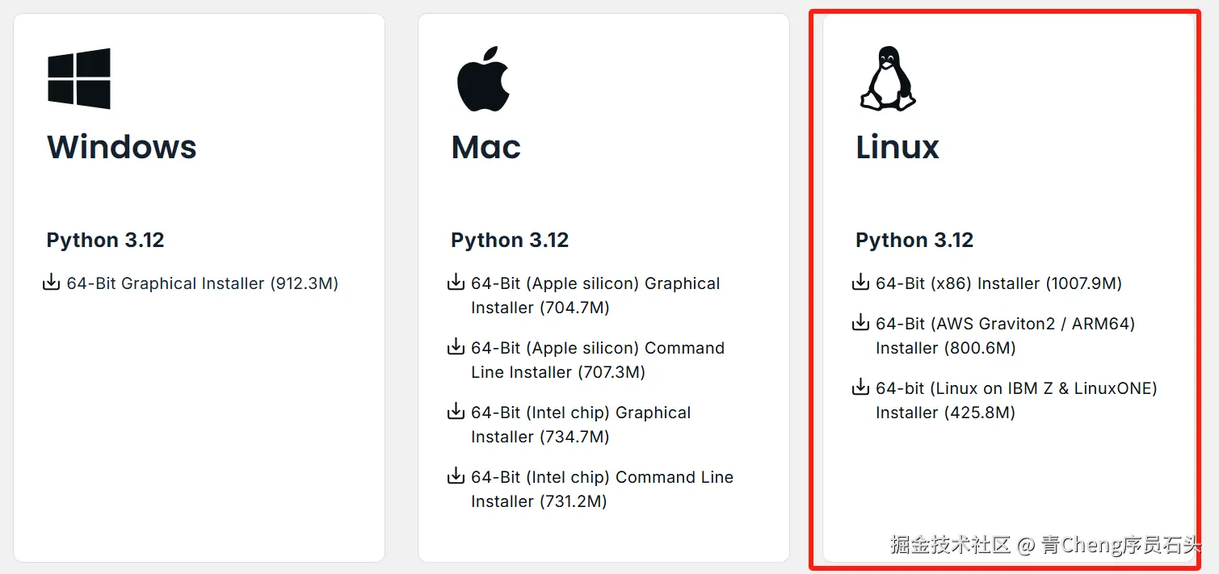Click the Linux penguin icon
Screen dimensions: 1219x574
(x=887, y=78)
